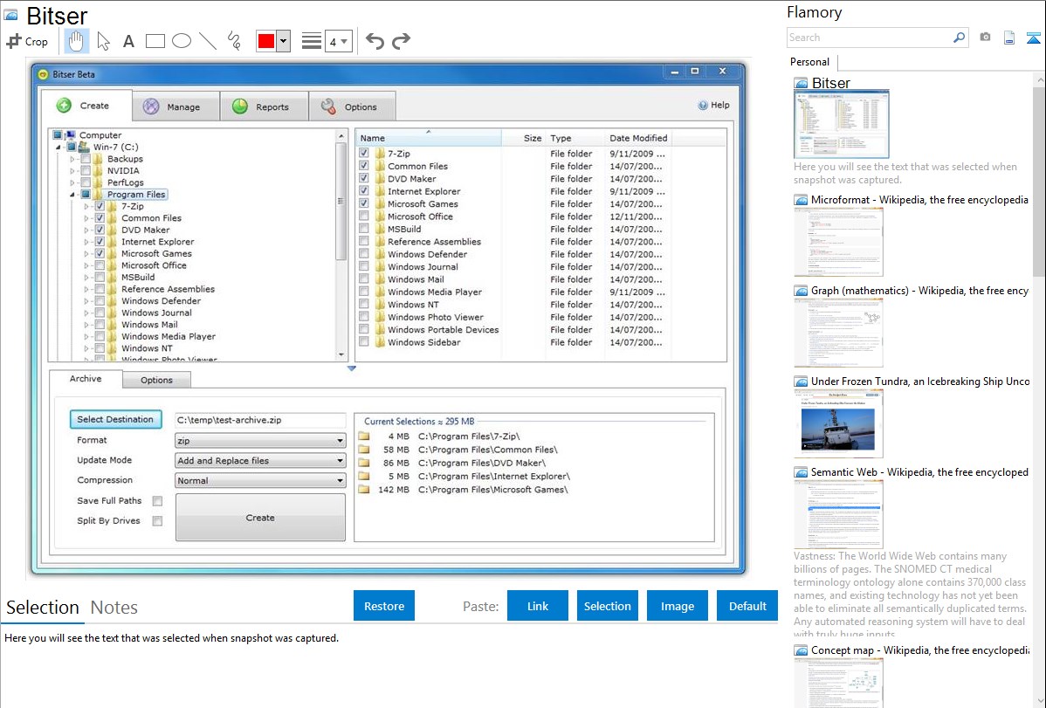Click the snapshot icon beside Concept map entry
The image size is (1046, 708).
(x=801, y=650)
